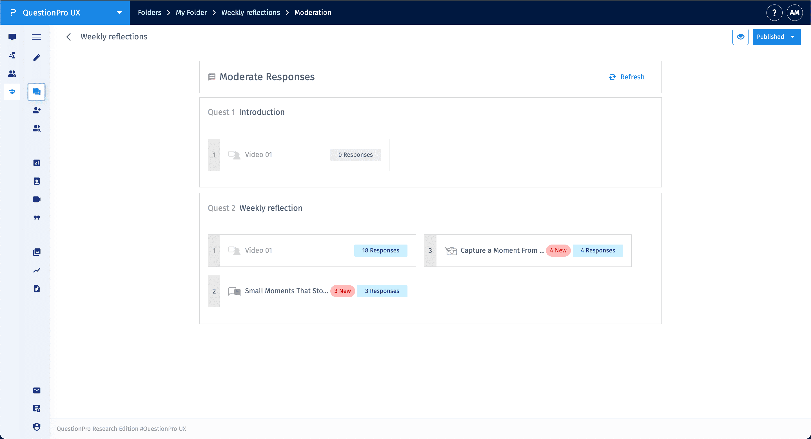The image size is (811, 439).
Task: Click the 4 New red badge
Action: click(x=558, y=250)
